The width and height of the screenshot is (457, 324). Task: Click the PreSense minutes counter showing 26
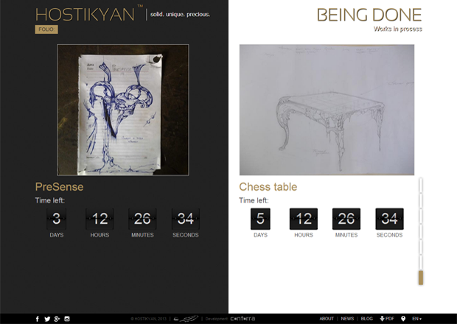(142, 219)
